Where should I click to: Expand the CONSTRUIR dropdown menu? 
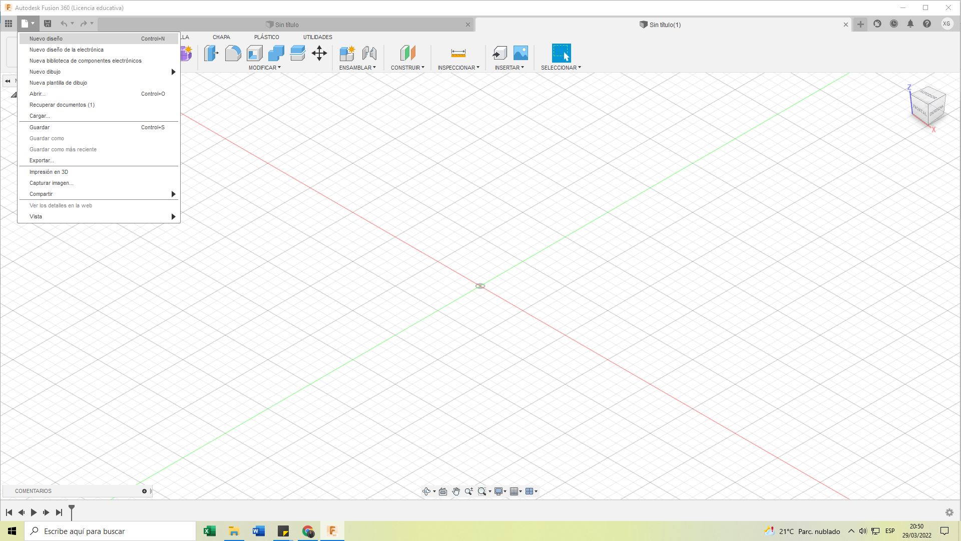[407, 68]
